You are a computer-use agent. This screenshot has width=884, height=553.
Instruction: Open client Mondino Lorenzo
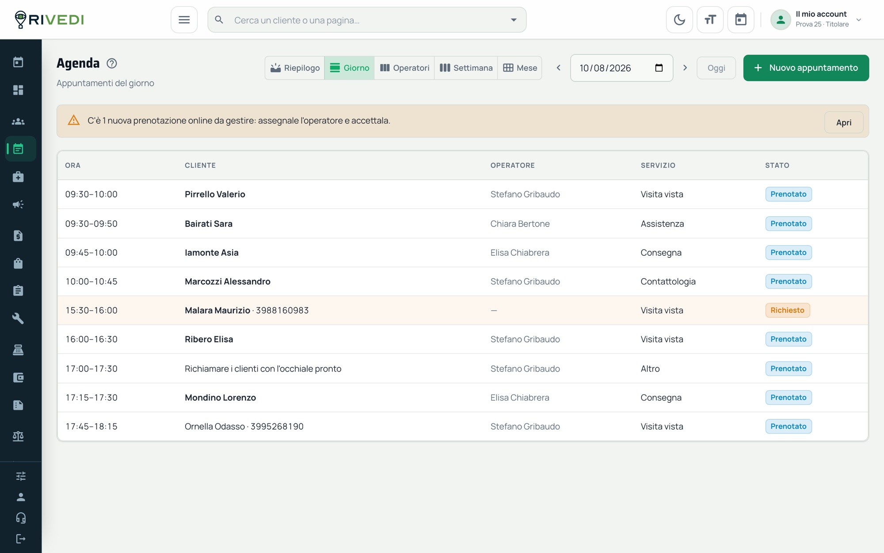pos(220,398)
